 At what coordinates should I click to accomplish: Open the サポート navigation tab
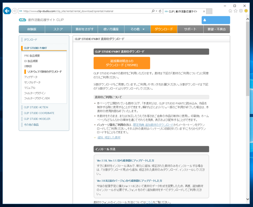coord(190,29)
